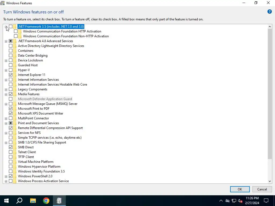Enable the Hyper-V checkbox
This screenshot has width=275, height=206.
coord(11,70)
